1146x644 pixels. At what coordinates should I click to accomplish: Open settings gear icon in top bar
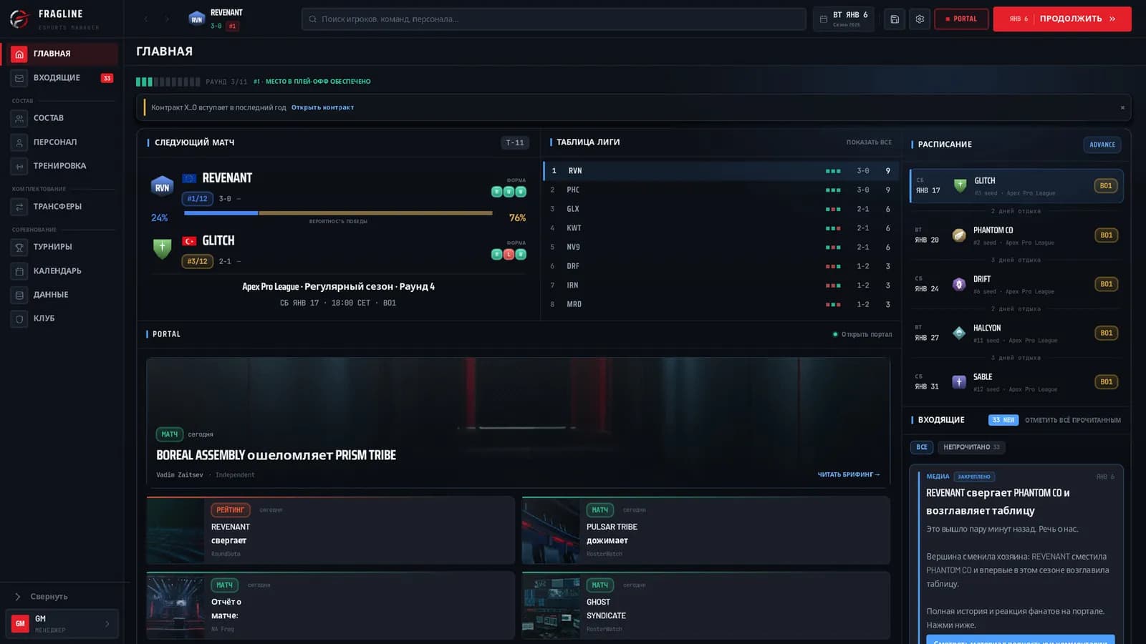tap(920, 19)
